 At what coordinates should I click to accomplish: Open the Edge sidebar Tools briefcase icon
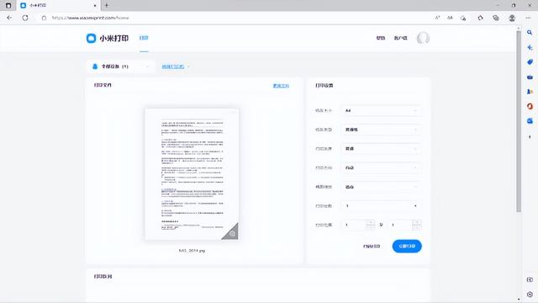click(x=530, y=77)
